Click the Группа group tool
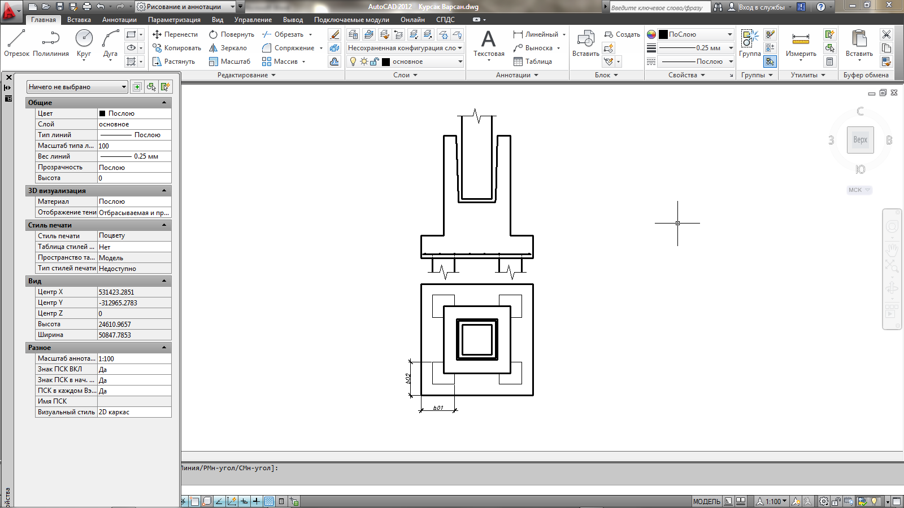 [x=750, y=43]
